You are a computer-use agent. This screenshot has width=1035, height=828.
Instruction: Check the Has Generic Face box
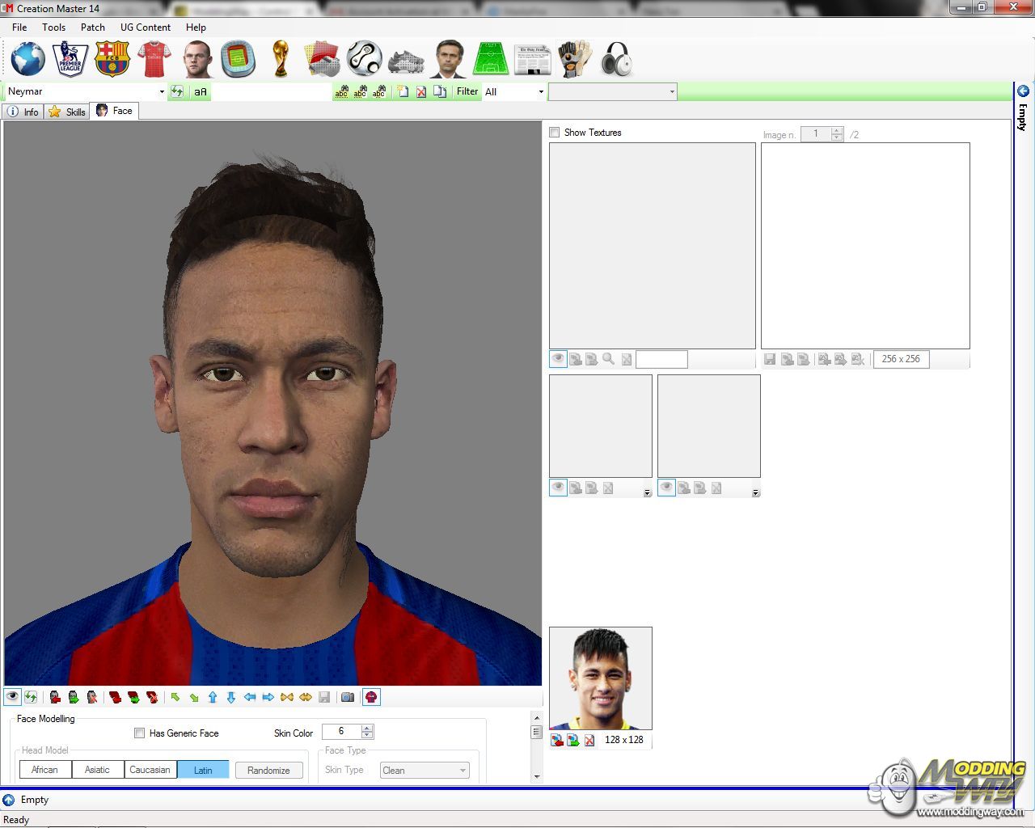[140, 733]
